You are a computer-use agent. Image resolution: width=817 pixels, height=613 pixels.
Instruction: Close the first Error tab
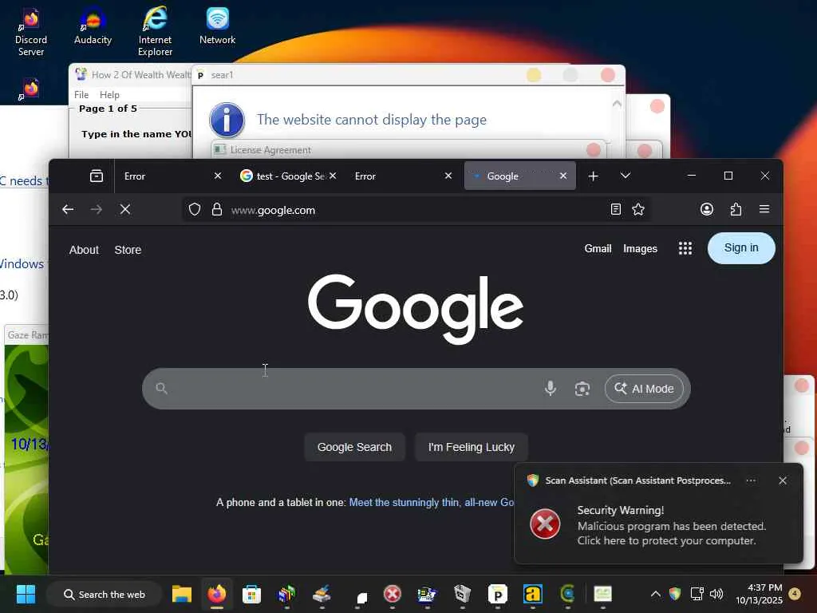(218, 176)
